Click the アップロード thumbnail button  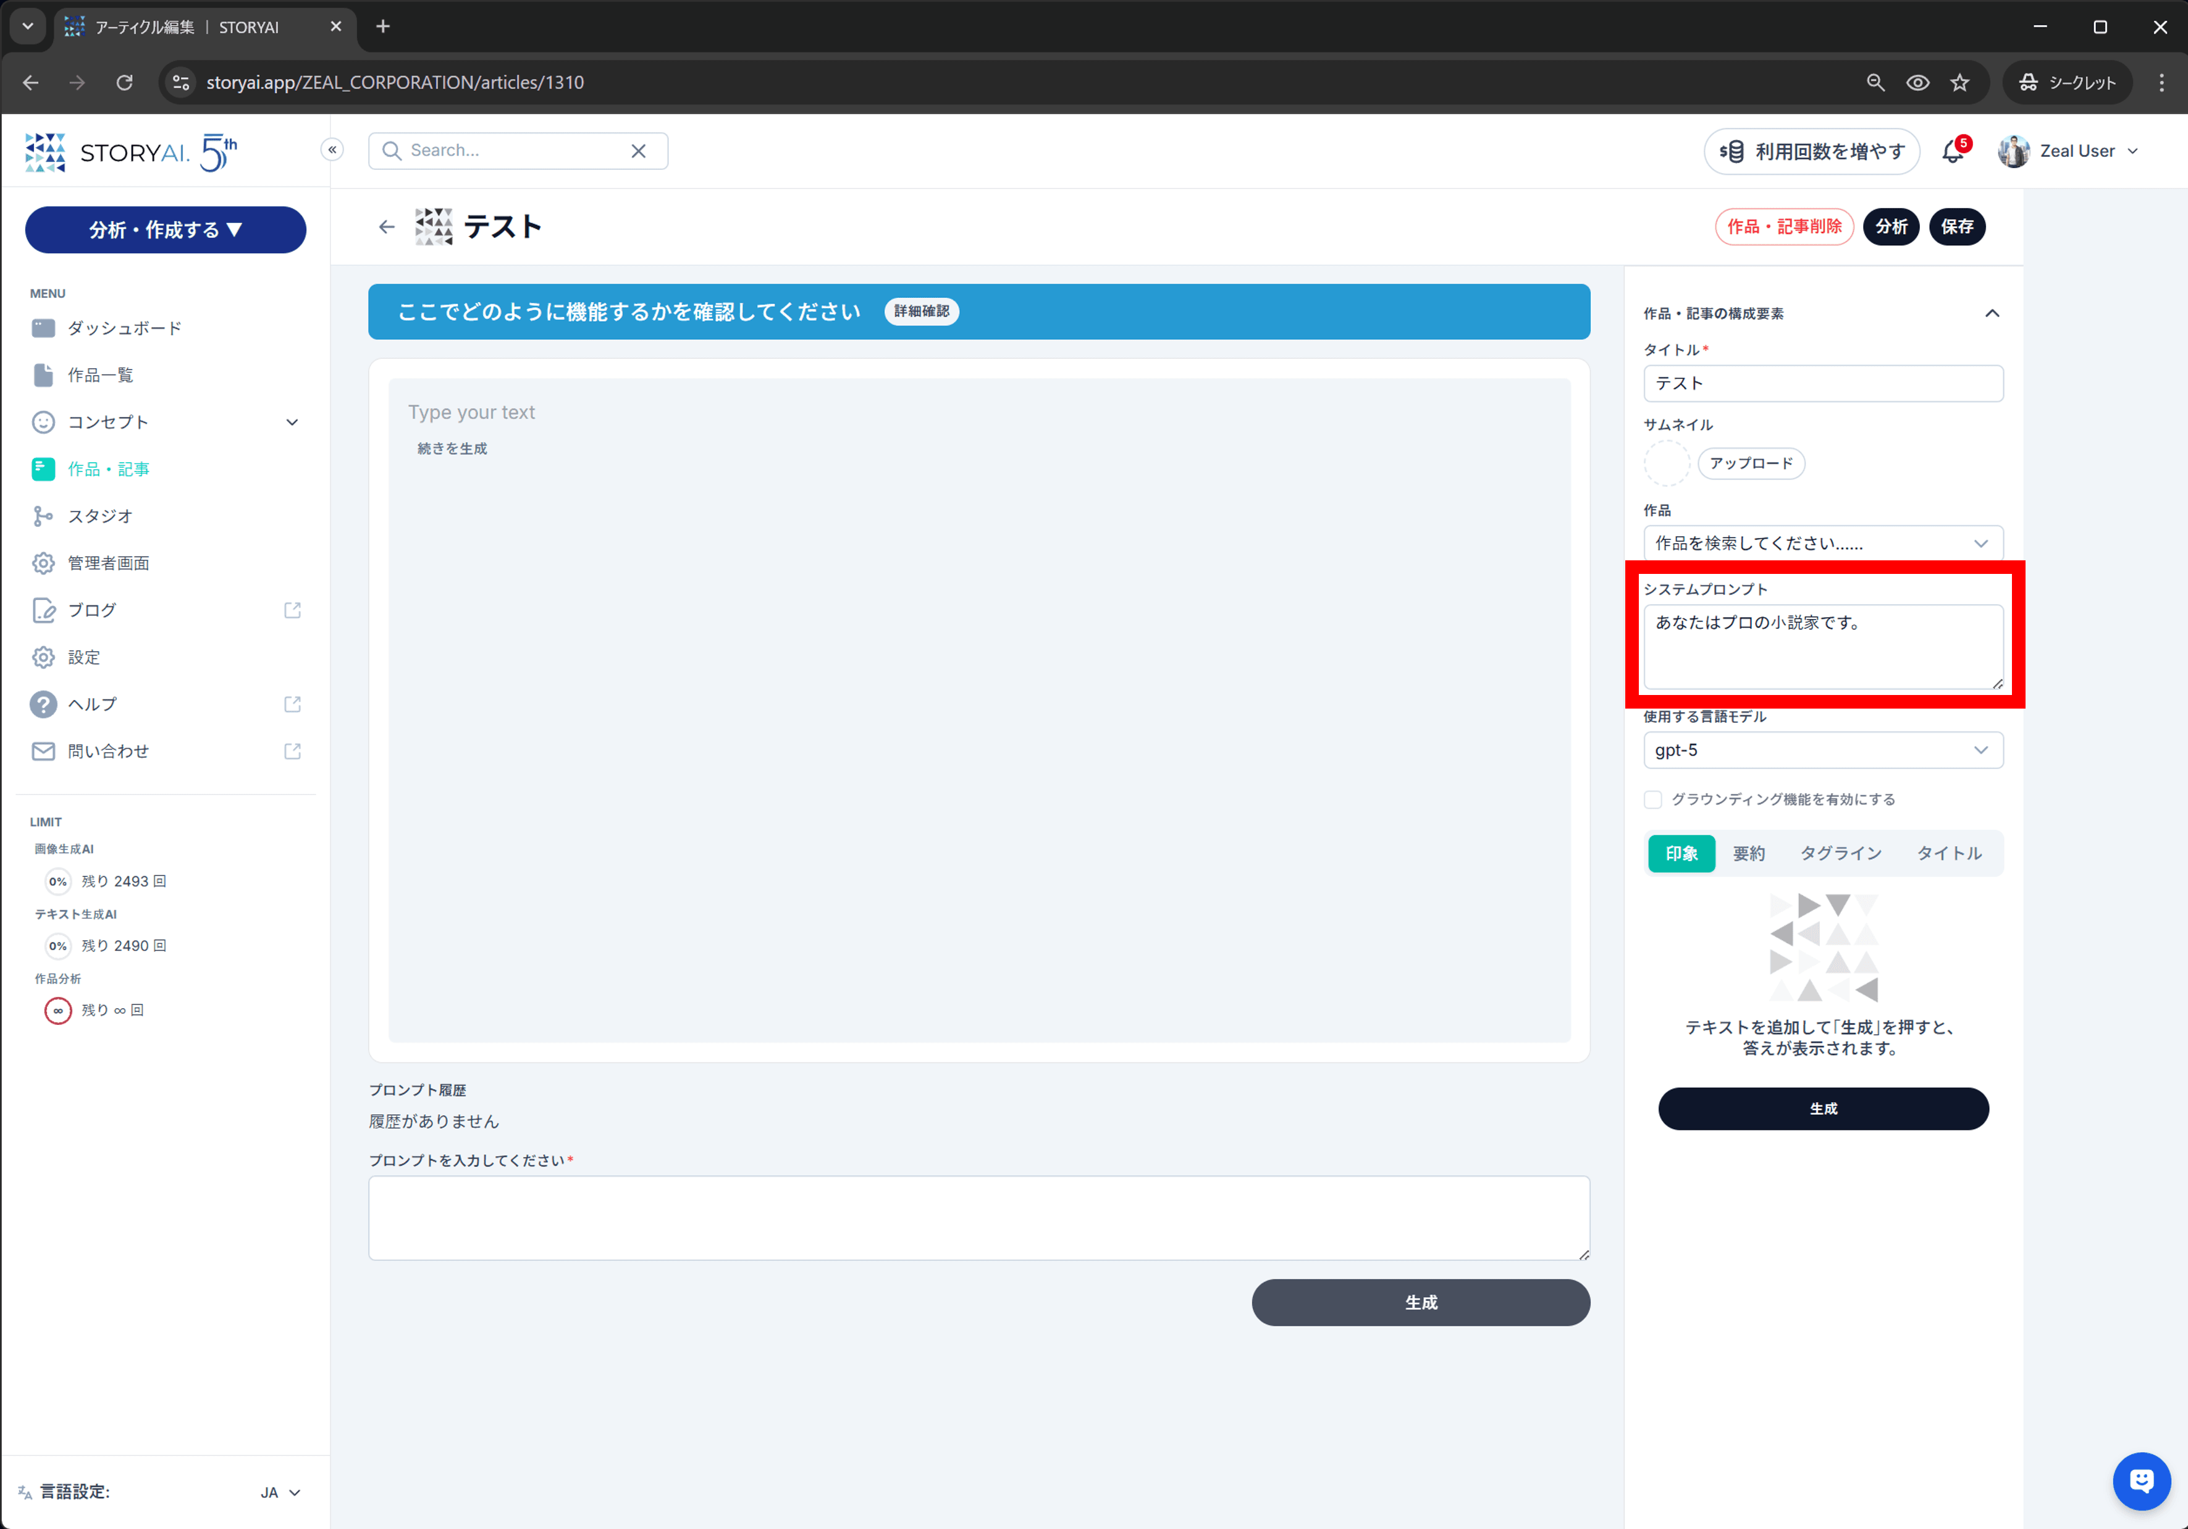pyautogui.click(x=1751, y=463)
